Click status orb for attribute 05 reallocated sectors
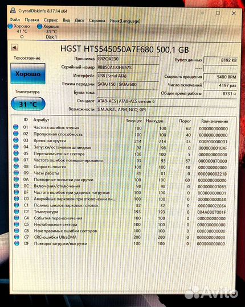This screenshot has height=307, width=245. (16, 153)
